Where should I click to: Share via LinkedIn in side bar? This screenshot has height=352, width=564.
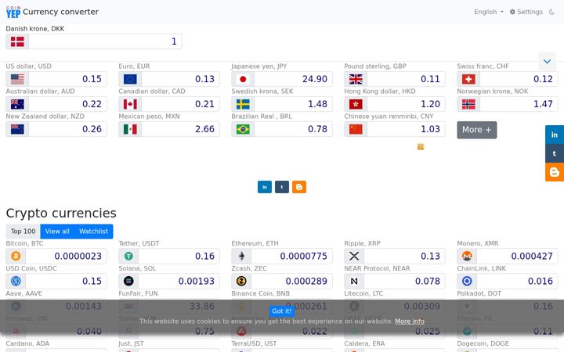pyautogui.click(x=555, y=135)
